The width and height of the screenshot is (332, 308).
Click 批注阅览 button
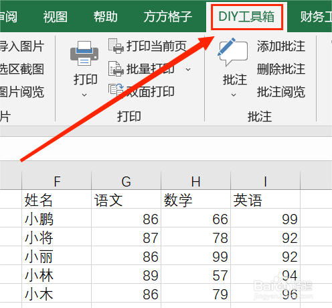(x=281, y=92)
